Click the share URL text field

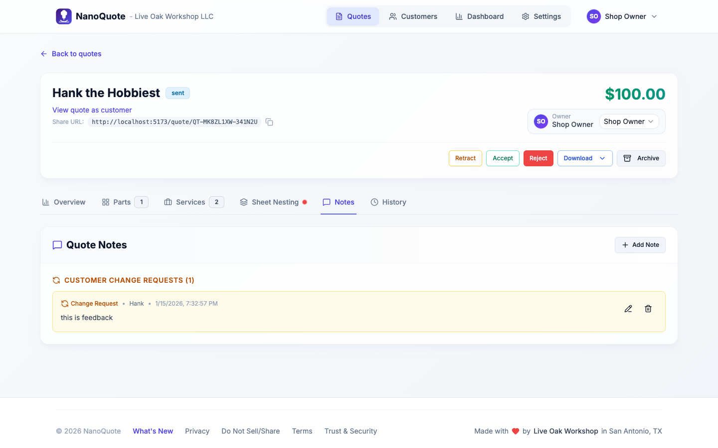tap(175, 122)
